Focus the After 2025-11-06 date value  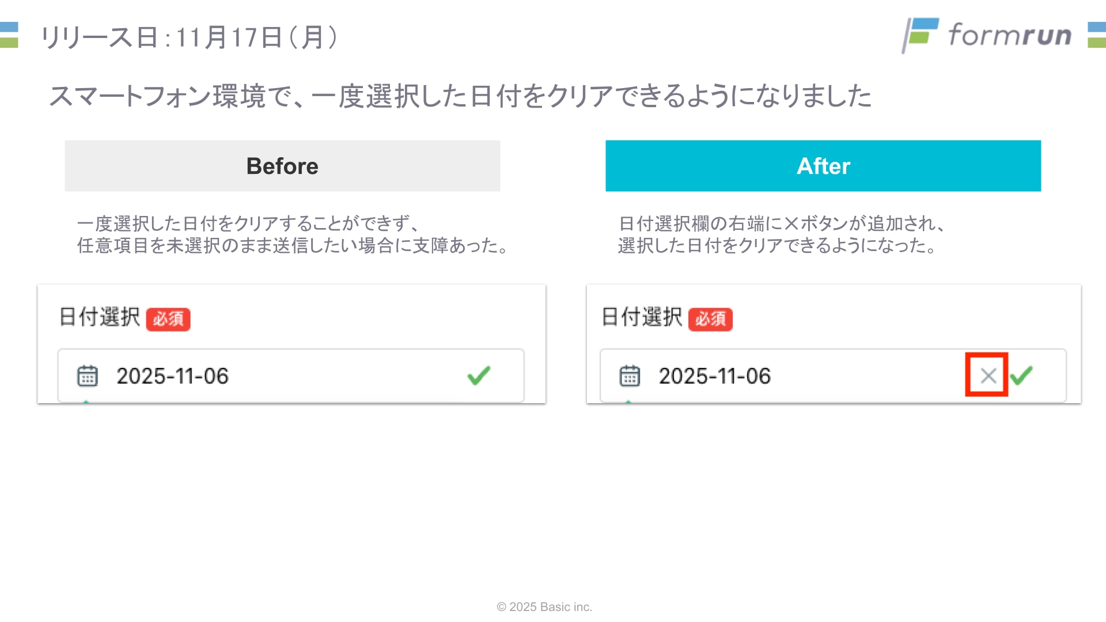click(x=714, y=376)
